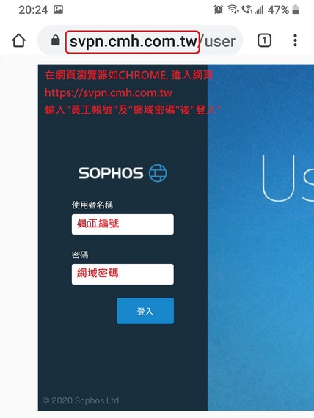Tap the Chrome home icon

tap(18, 41)
